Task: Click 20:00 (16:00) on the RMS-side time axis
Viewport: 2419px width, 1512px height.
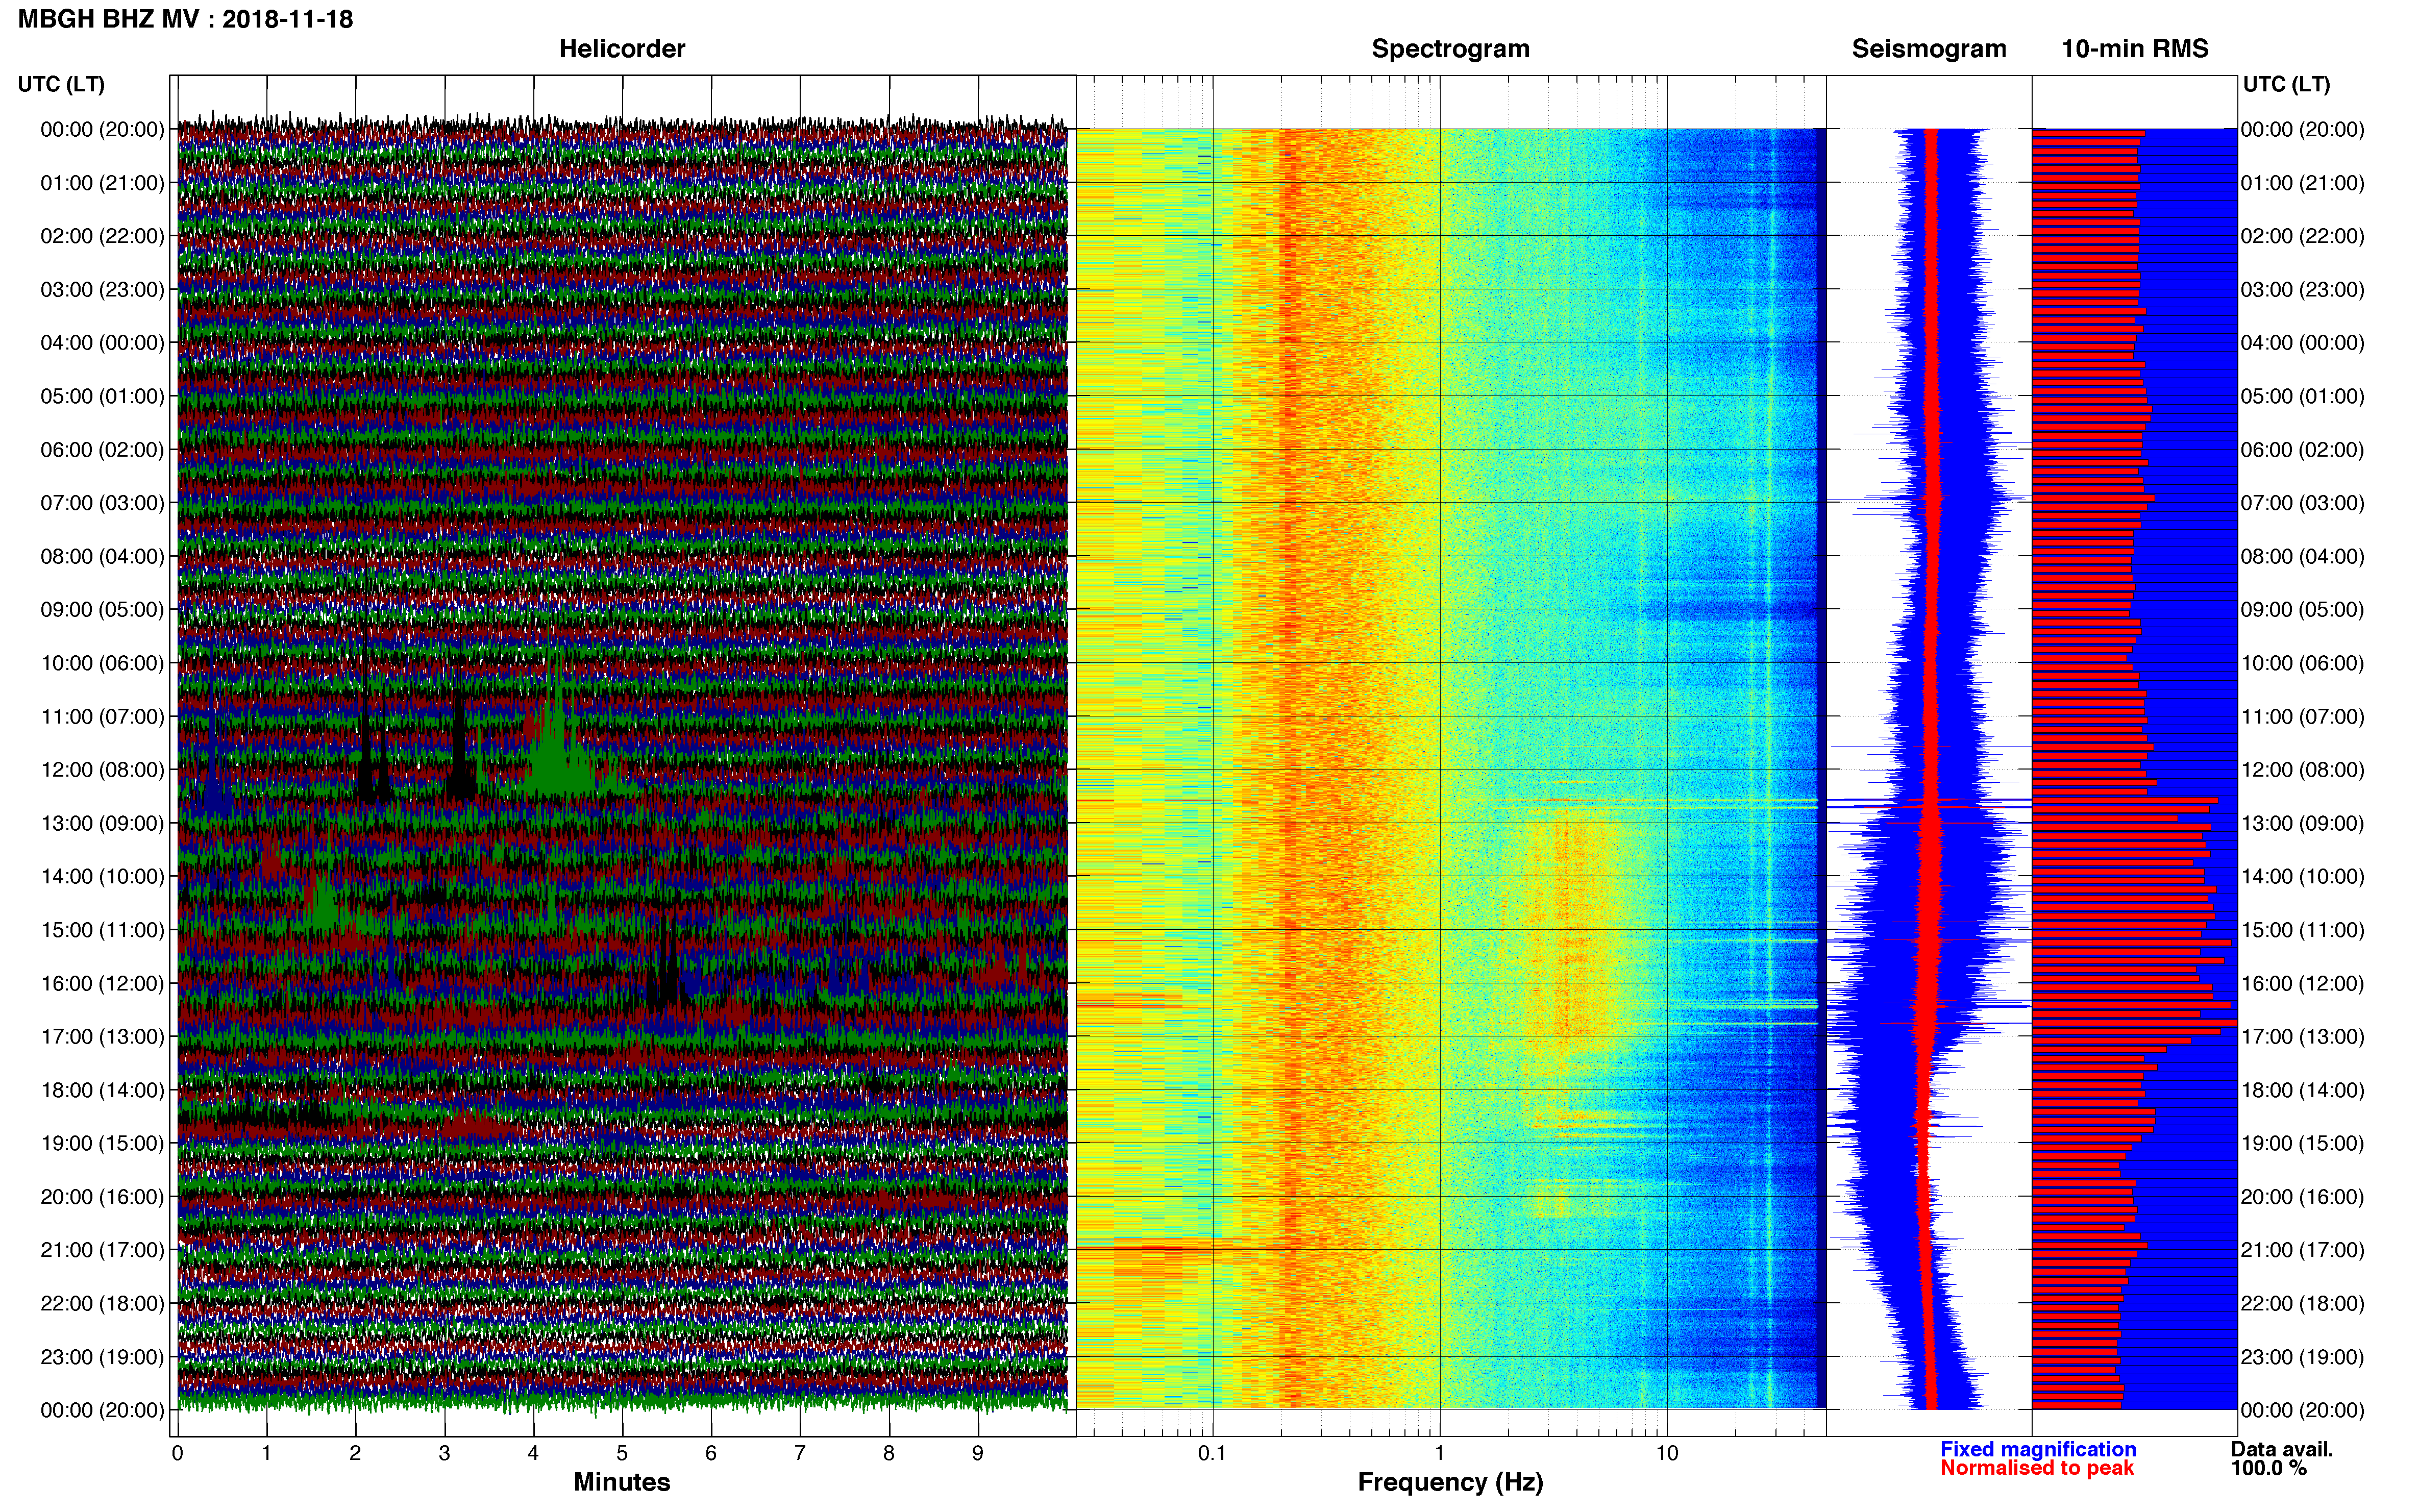Action: coord(2302,1197)
